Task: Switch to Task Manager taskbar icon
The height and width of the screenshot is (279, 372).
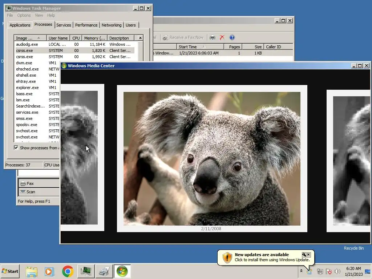Action: click(86, 271)
